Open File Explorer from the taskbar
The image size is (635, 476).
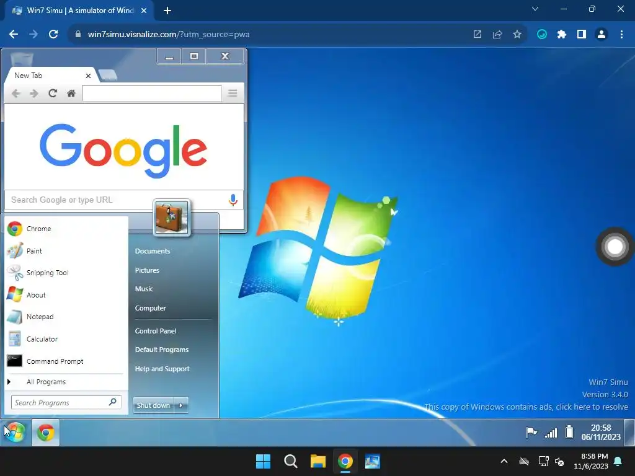click(318, 461)
